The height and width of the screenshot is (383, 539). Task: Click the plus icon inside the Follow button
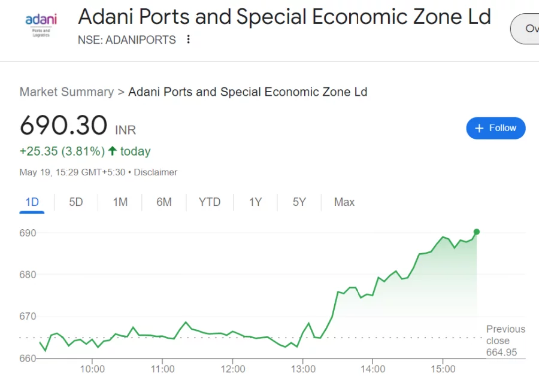pos(479,127)
